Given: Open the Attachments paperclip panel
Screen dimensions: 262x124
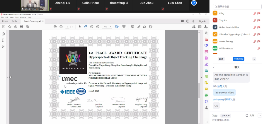Looking at the screenshot, I should coord(3,46).
